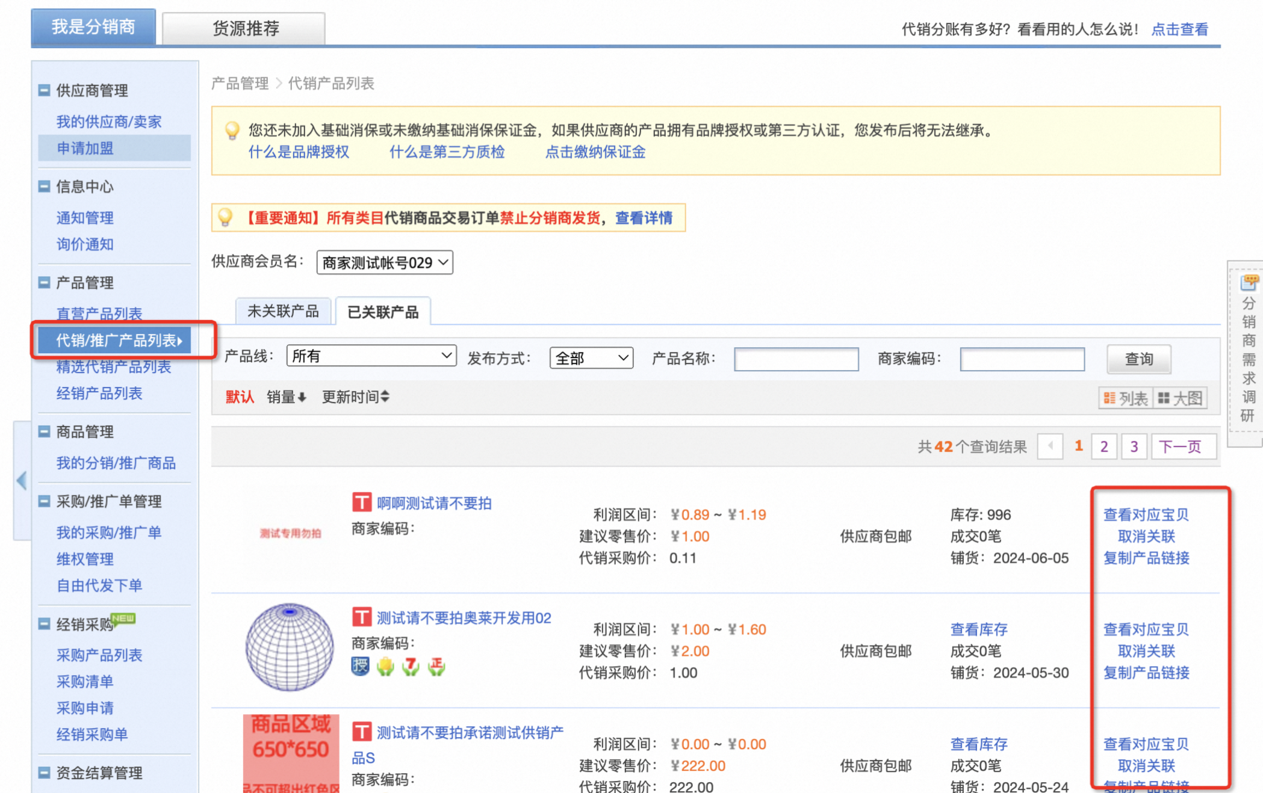This screenshot has width=1263, height=793.
Task: Click the 产品管理 breadcrumb
Action: click(x=240, y=83)
